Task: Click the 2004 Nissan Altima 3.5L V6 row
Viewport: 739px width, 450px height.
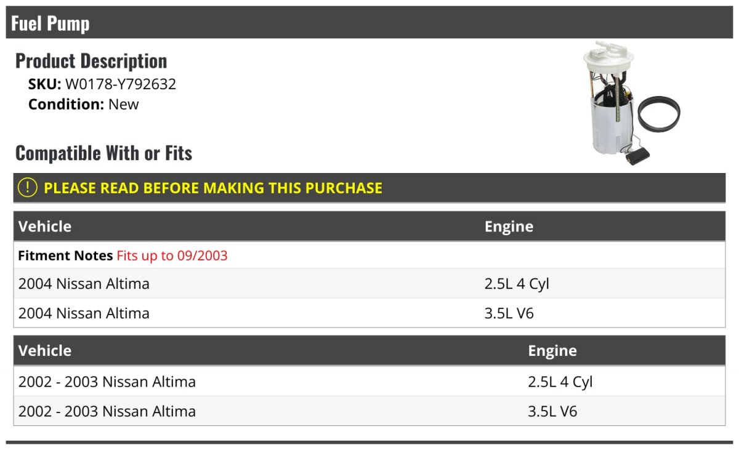Action: click(369, 313)
